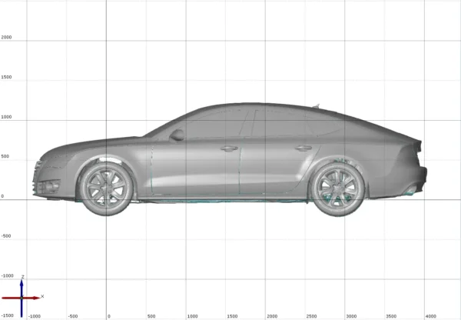
Task: Click the Z-axis label 1500
Action: [6, 77]
